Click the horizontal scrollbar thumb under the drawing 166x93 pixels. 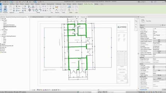(99, 90)
